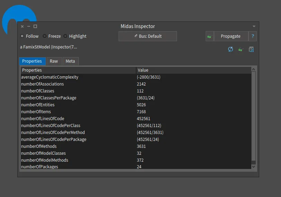Select the Highlight radio button
The image size is (281, 197).
click(75, 36)
